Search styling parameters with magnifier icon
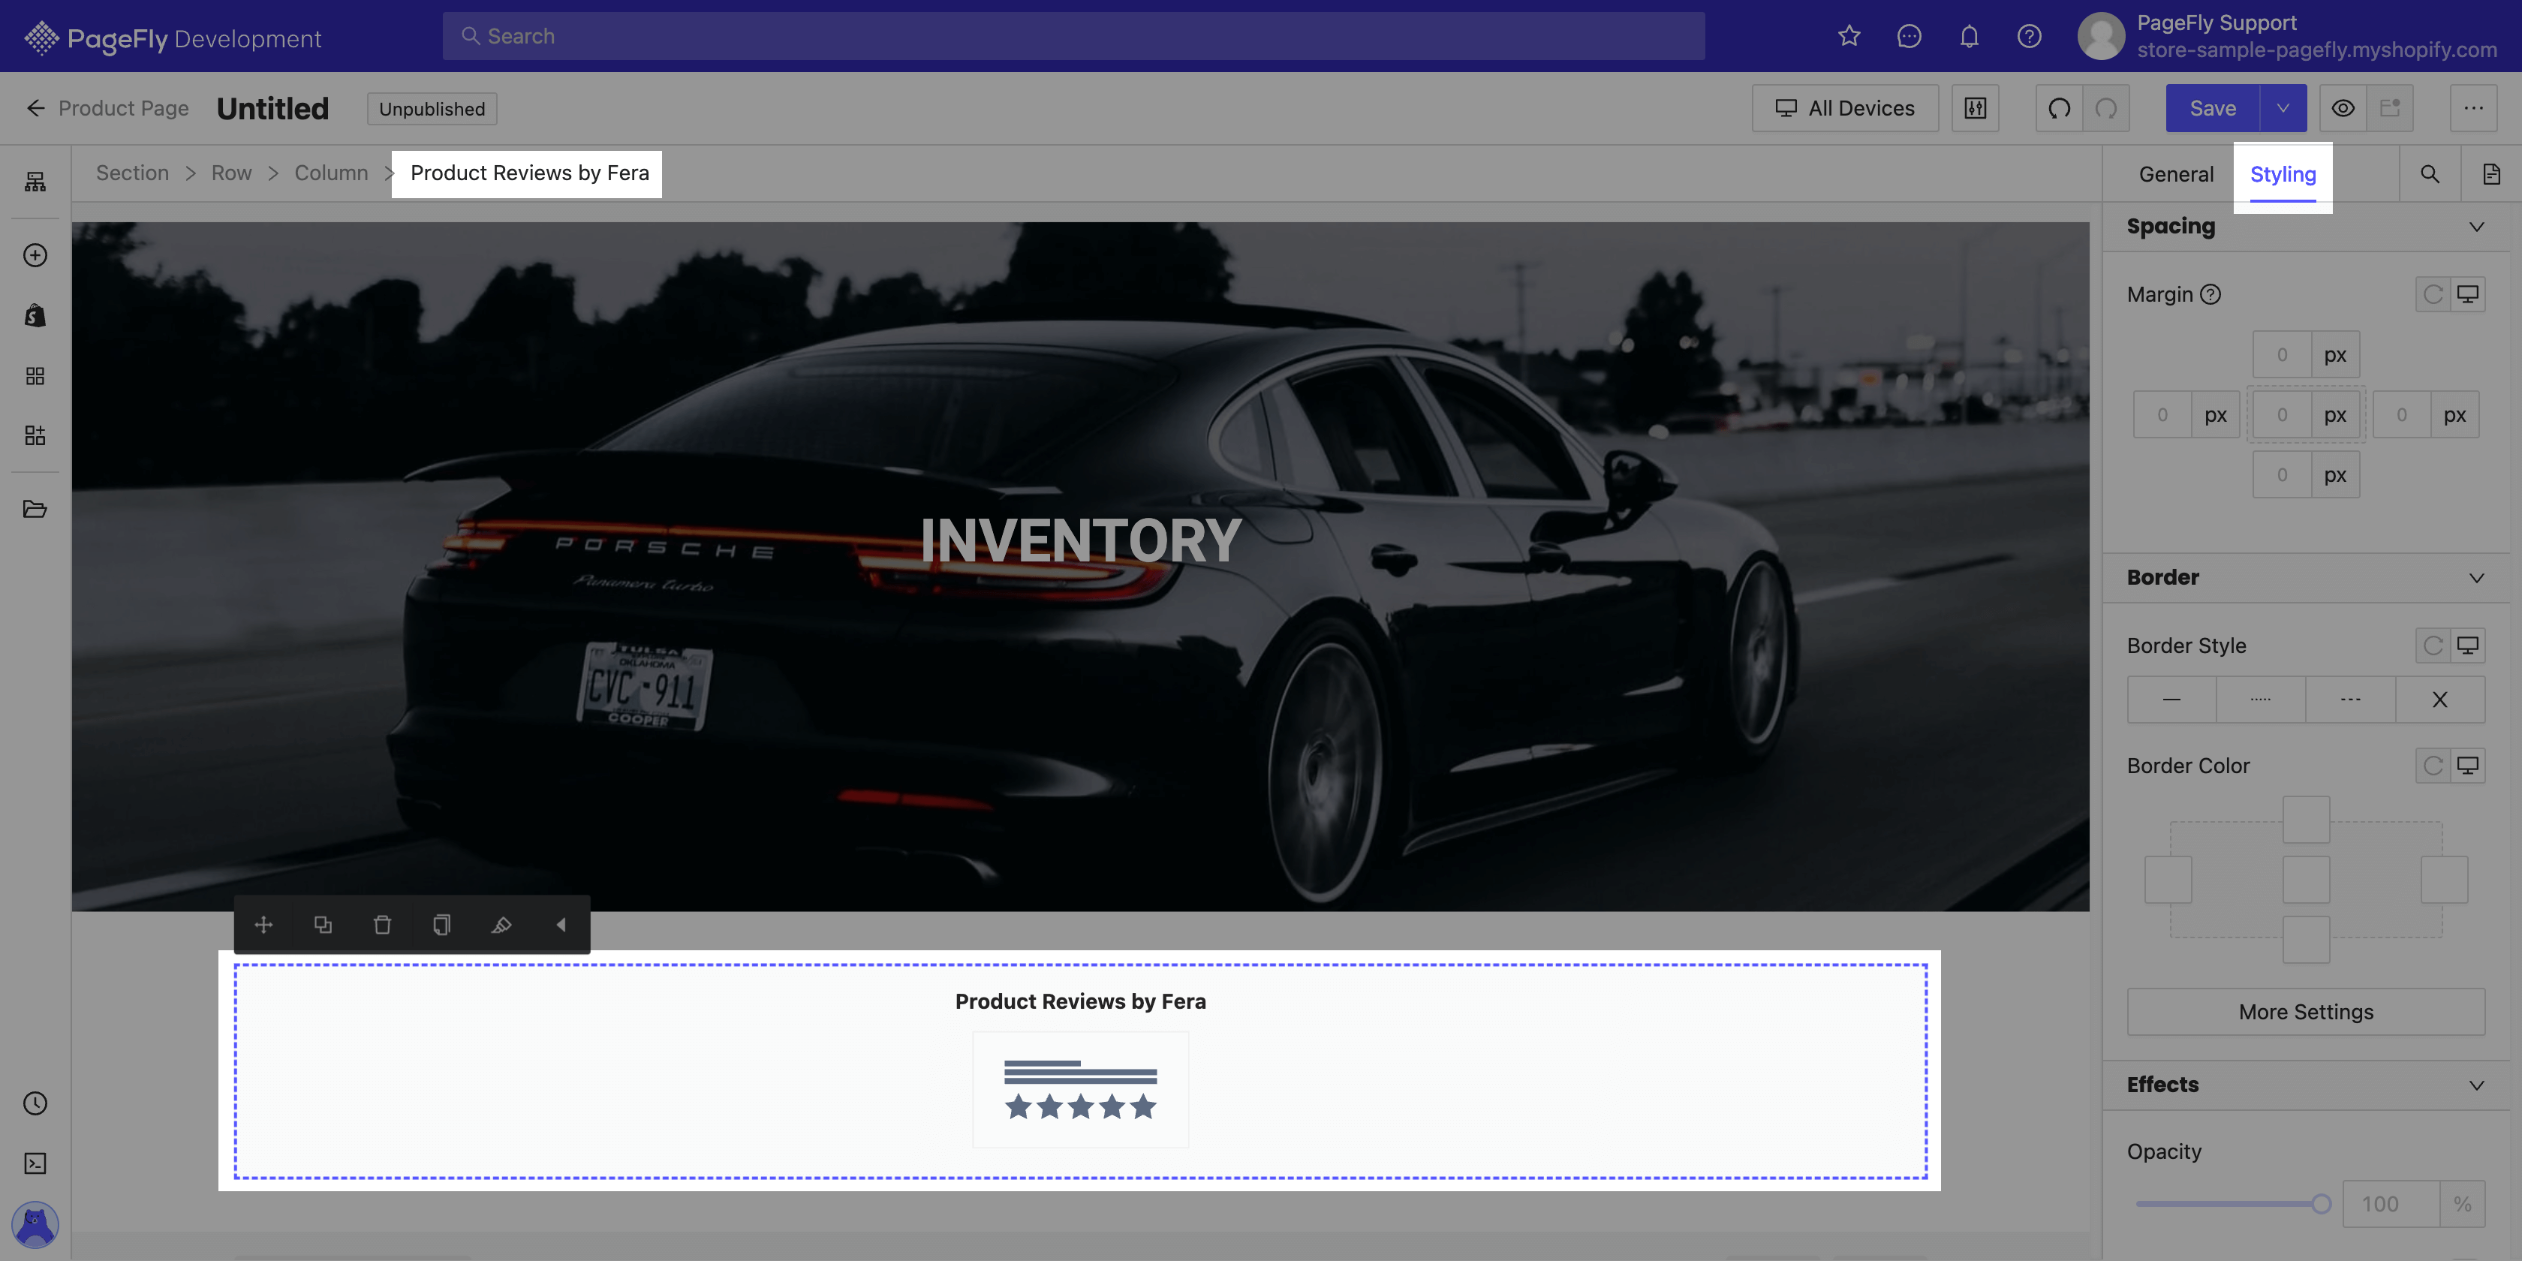Image resolution: width=2522 pixels, height=1261 pixels. pyautogui.click(x=2430, y=173)
